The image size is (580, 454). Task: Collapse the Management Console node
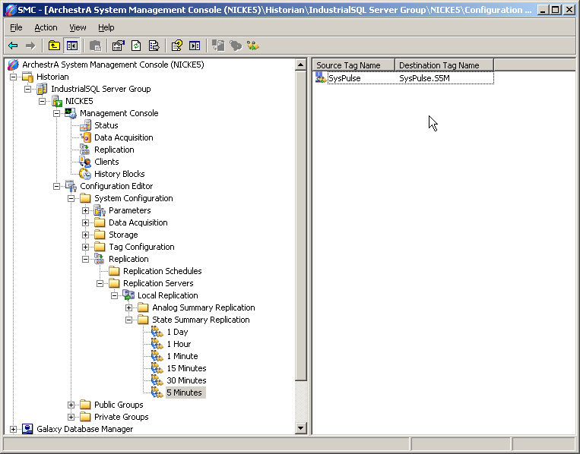pos(56,113)
